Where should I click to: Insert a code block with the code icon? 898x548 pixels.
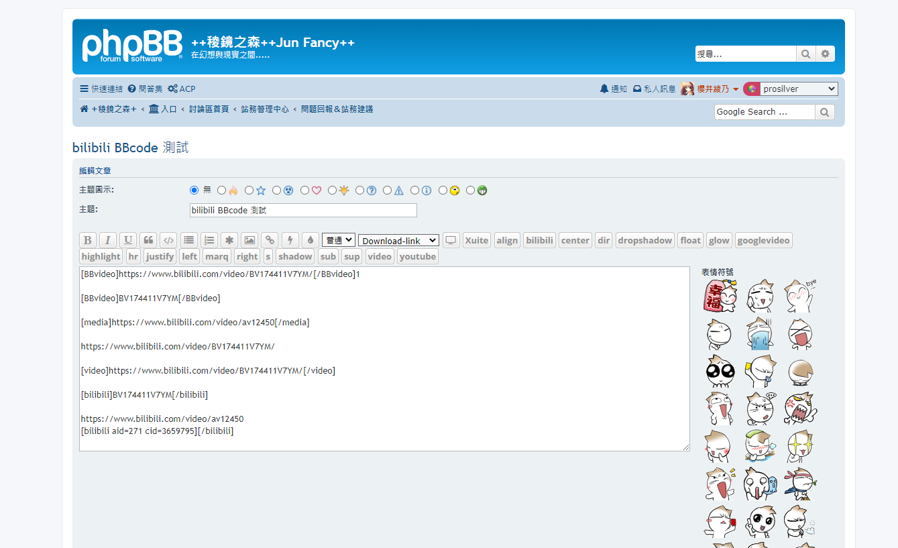pos(168,240)
